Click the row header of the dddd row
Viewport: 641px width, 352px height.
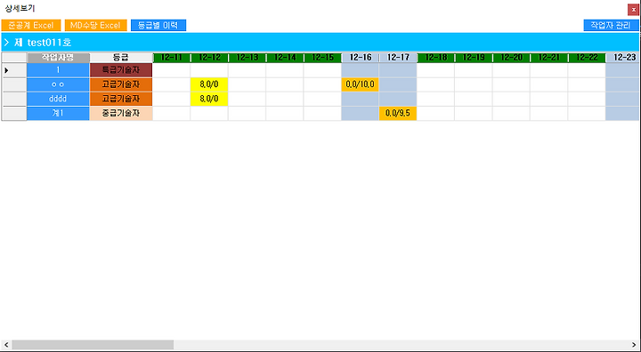pyautogui.click(x=14, y=99)
